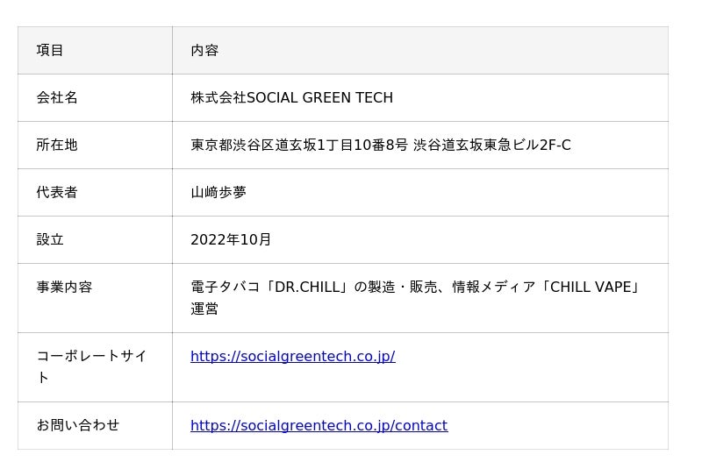Click the 代表者 label cell
This screenshot has height=476, width=702.
95,192
